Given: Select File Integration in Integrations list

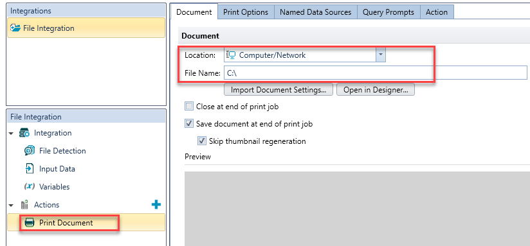Looking at the screenshot, I should tap(86, 28).
